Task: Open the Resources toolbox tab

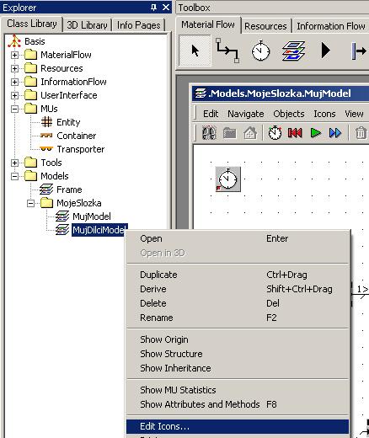Action: click(x=265, y=26)
